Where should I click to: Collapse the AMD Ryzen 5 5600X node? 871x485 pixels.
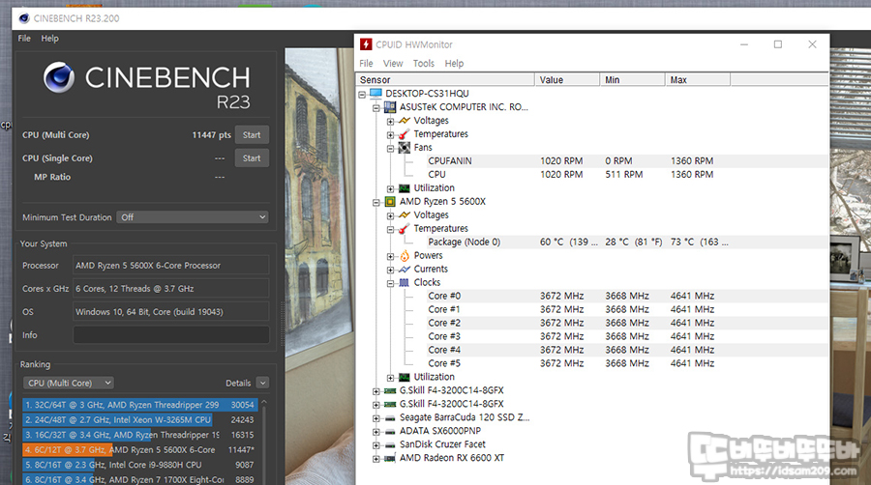click(376, 203)
